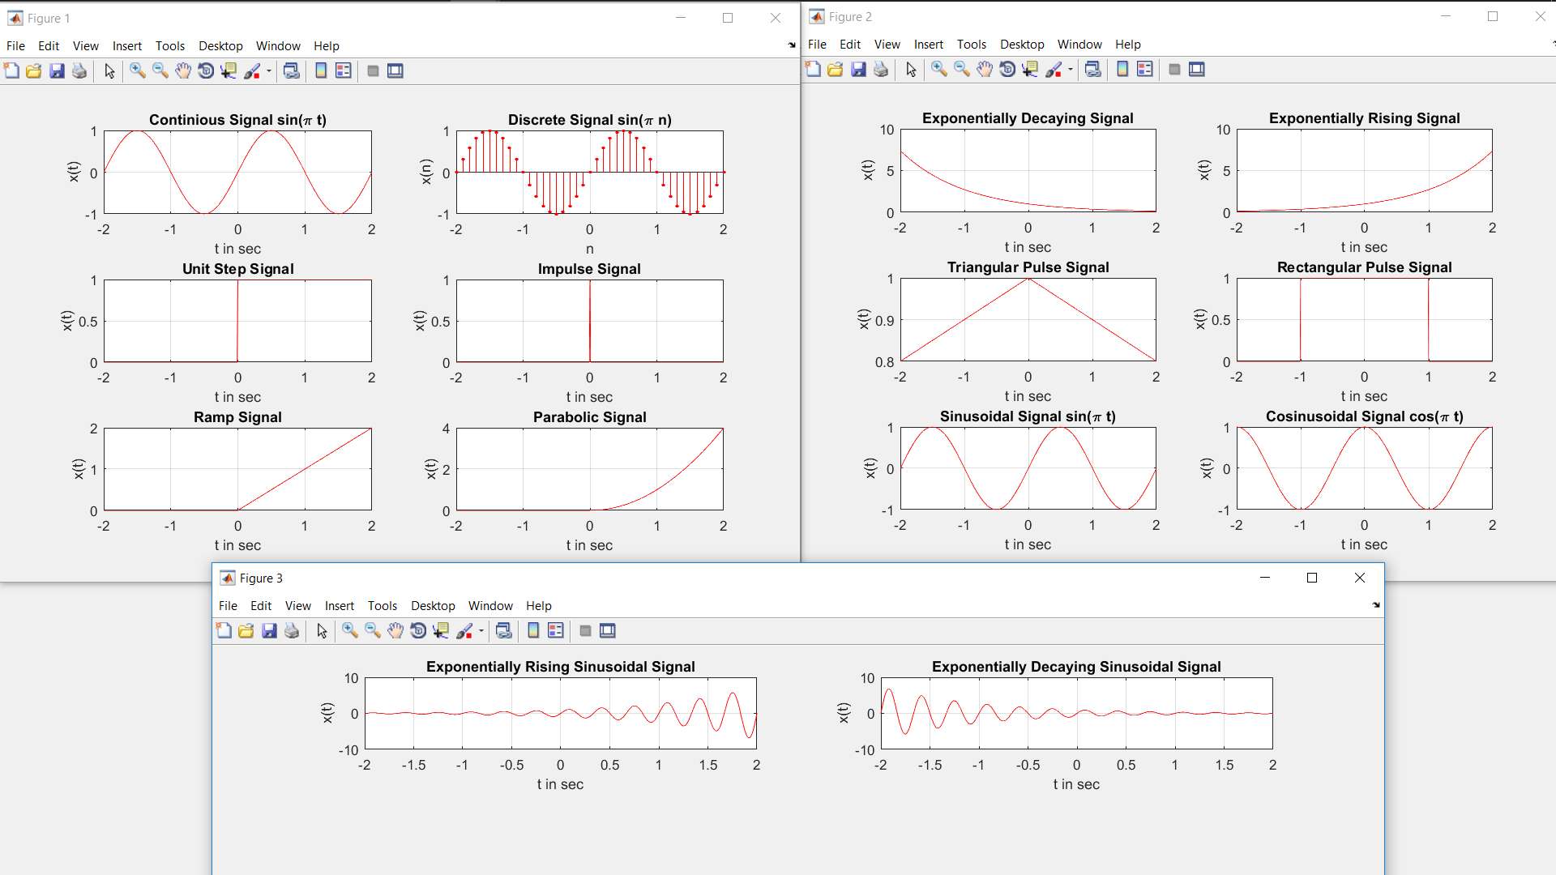Activate the Pan hand tool in Figure 1
Image resolution: width=1556 pixels, height=875 pixels.
[x=183, y=71]
